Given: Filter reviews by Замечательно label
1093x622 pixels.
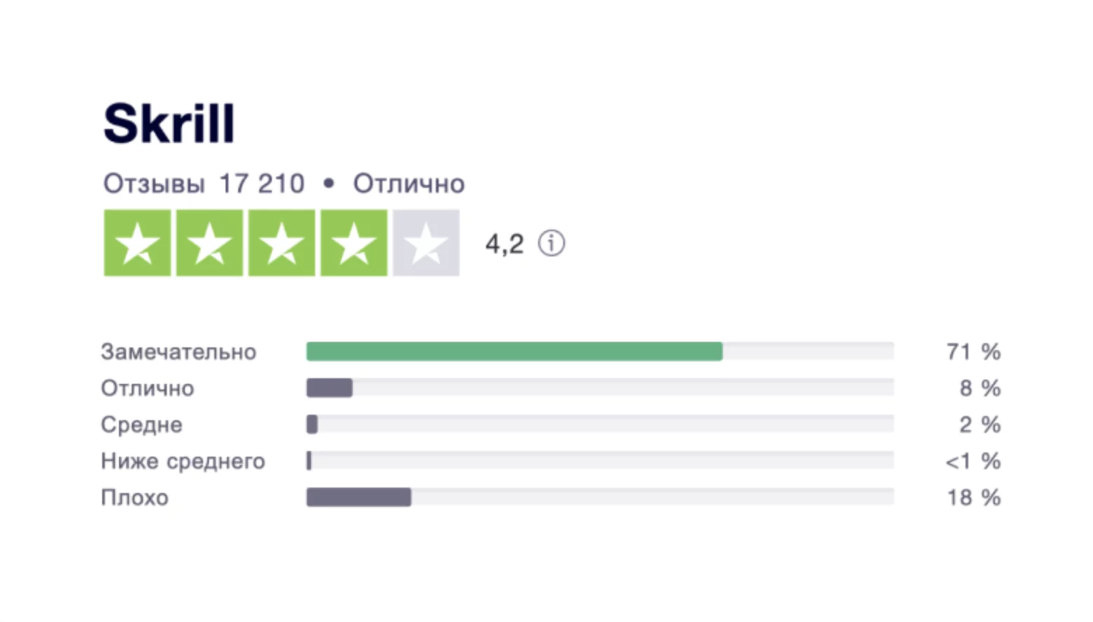Looking at the screenshot, I should click(179, 352).
